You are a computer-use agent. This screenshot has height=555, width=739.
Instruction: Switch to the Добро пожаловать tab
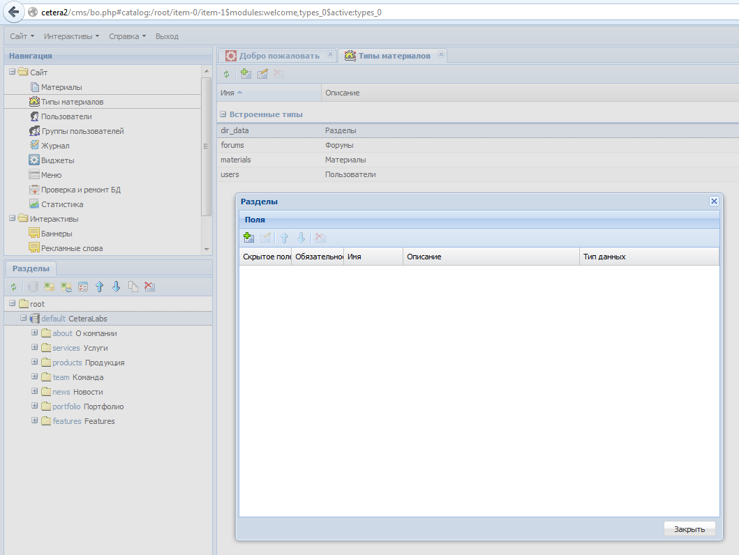(x=279, y=56)
